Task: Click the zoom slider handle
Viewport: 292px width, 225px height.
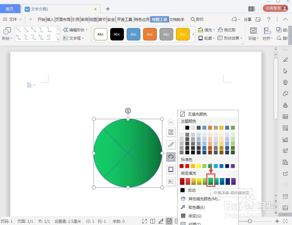Action: (250, 221)
